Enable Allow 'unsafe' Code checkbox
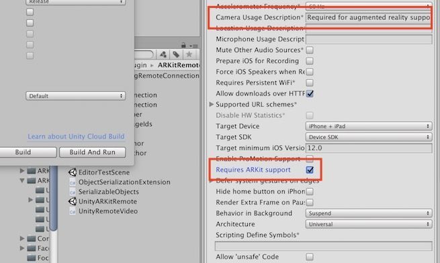This screenshot has width=440, height=263. (x=310, y=257)
